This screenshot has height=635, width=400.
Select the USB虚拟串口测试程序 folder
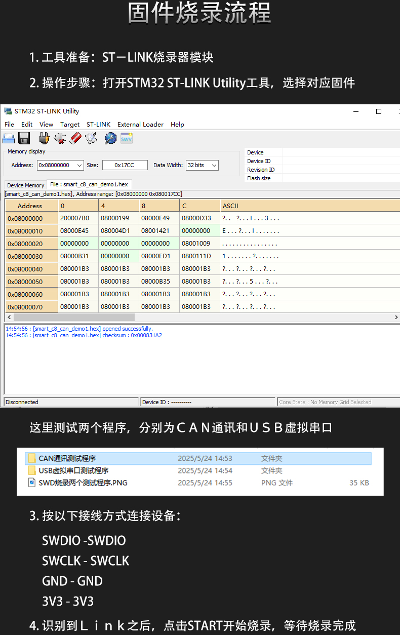click(73, 471)
